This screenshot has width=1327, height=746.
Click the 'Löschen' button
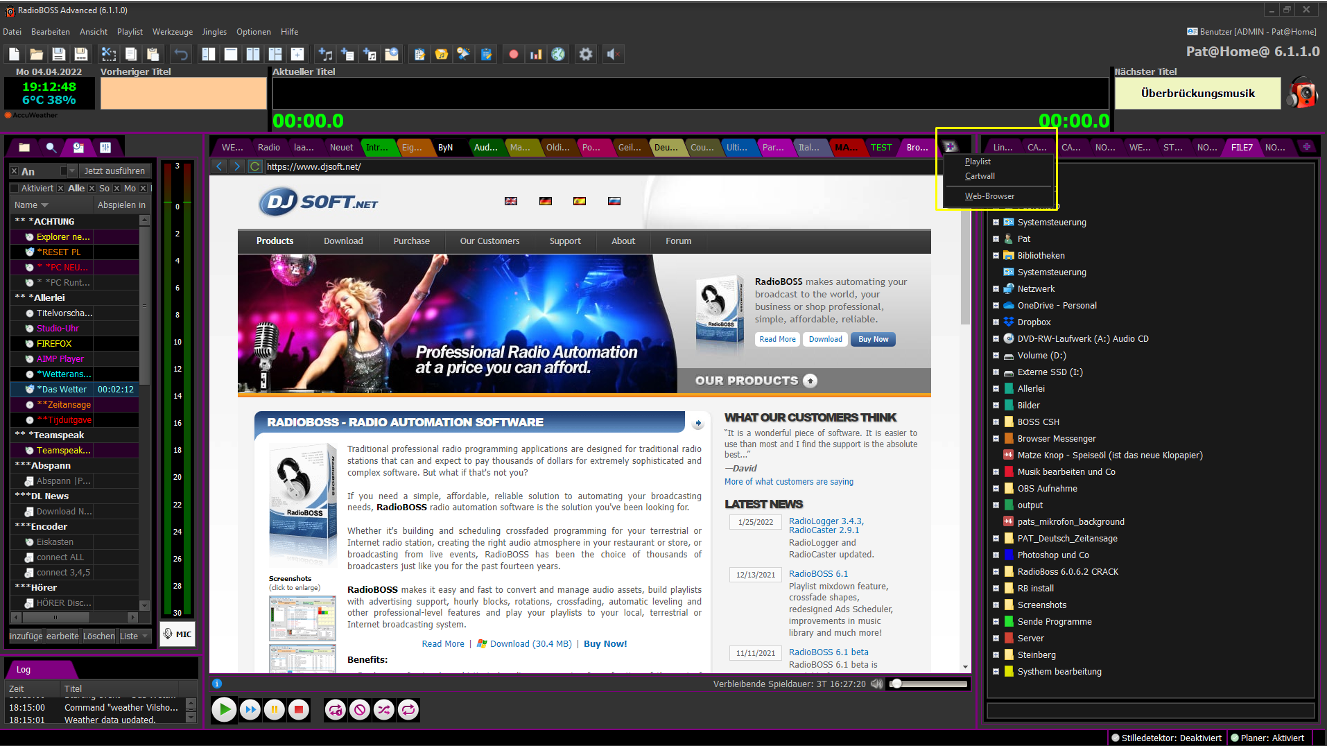(x=99, y=636)
